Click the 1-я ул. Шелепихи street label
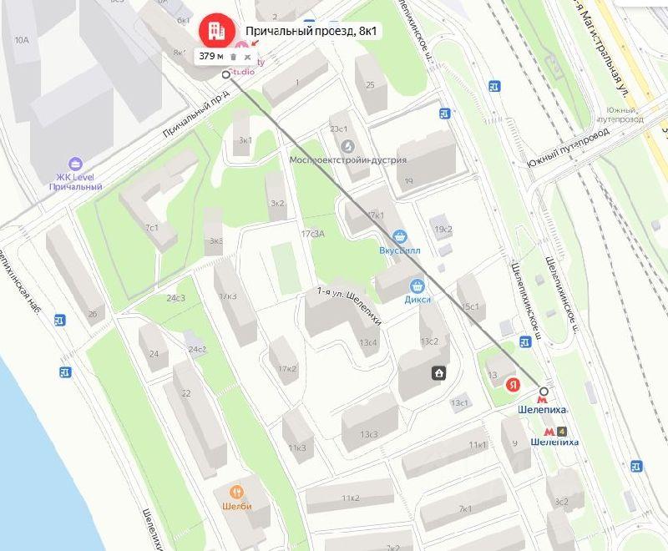Viewport: 668px width, 551px height. click(349, 306)
